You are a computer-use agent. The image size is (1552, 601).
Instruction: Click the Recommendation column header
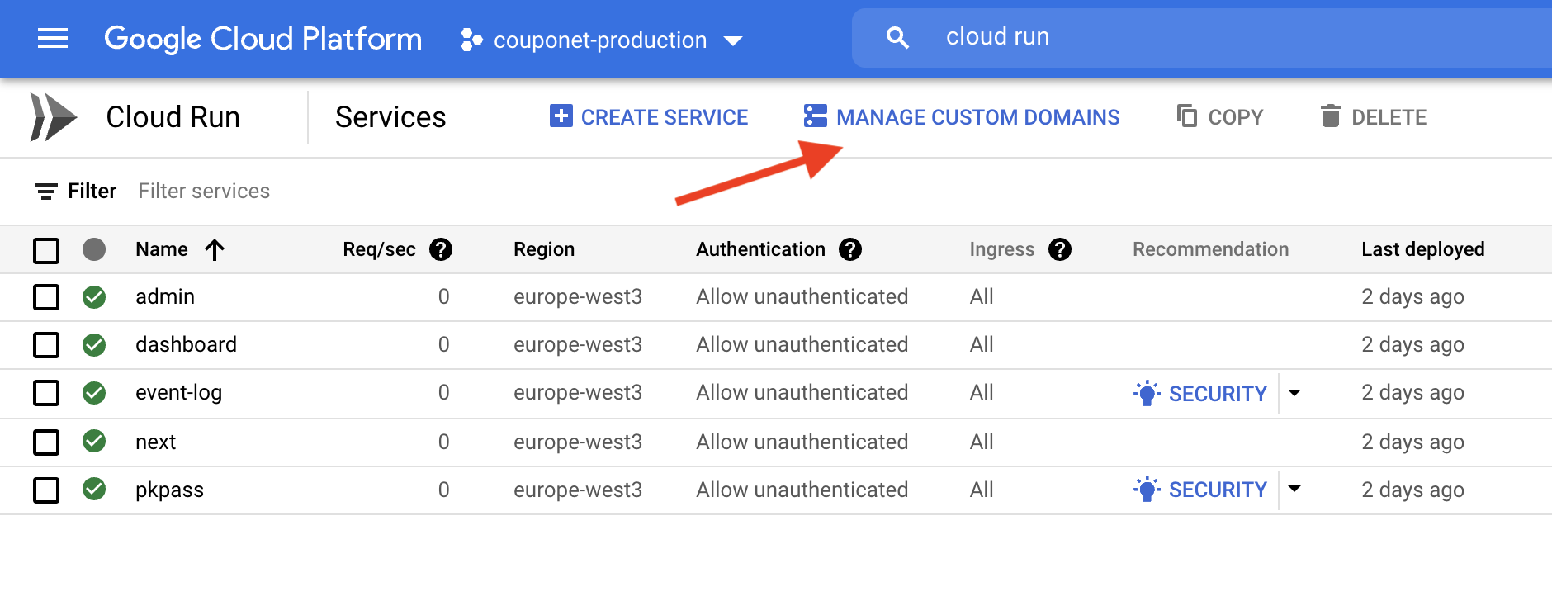coord(1210,249)
